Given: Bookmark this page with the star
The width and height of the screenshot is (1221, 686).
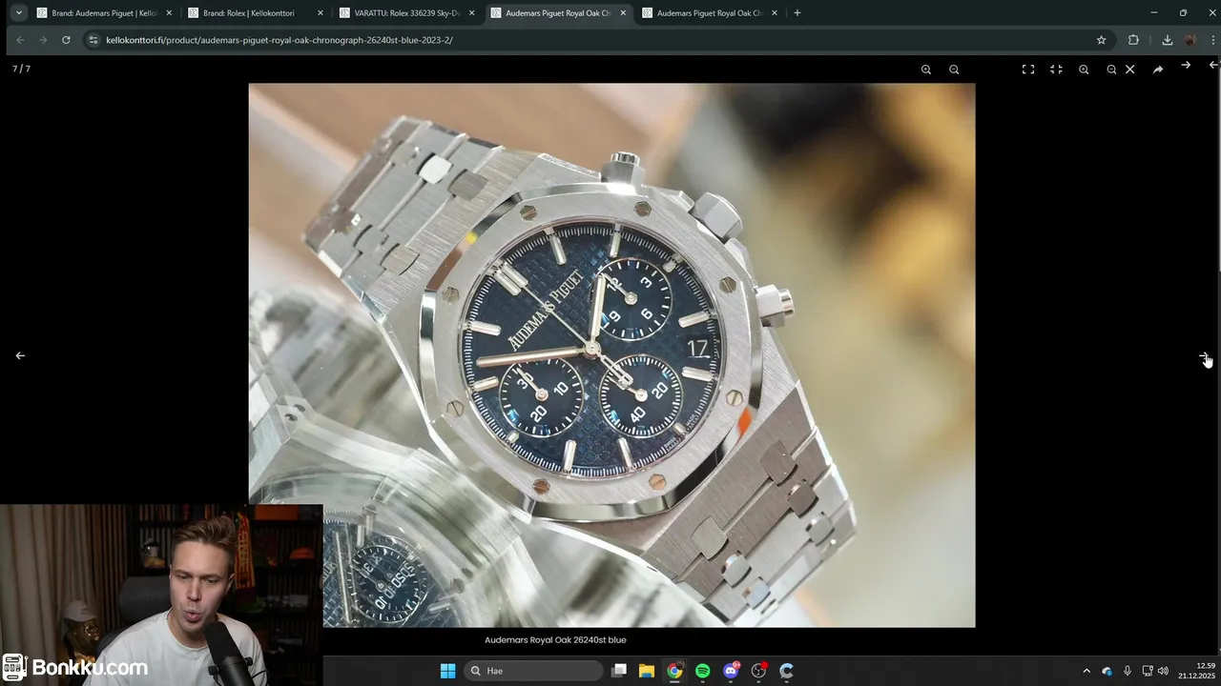Looking at the screenshot, I should pyautogui.click(x=1101, y=40).
